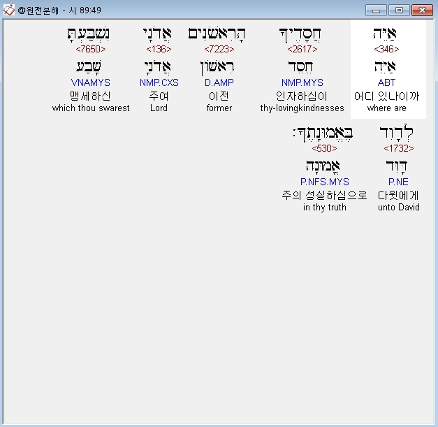Viewport: 438px width, 427px height.
Task: Click the English gloss 'thy-lovingkindnesses'
Action: click(302, 108)
